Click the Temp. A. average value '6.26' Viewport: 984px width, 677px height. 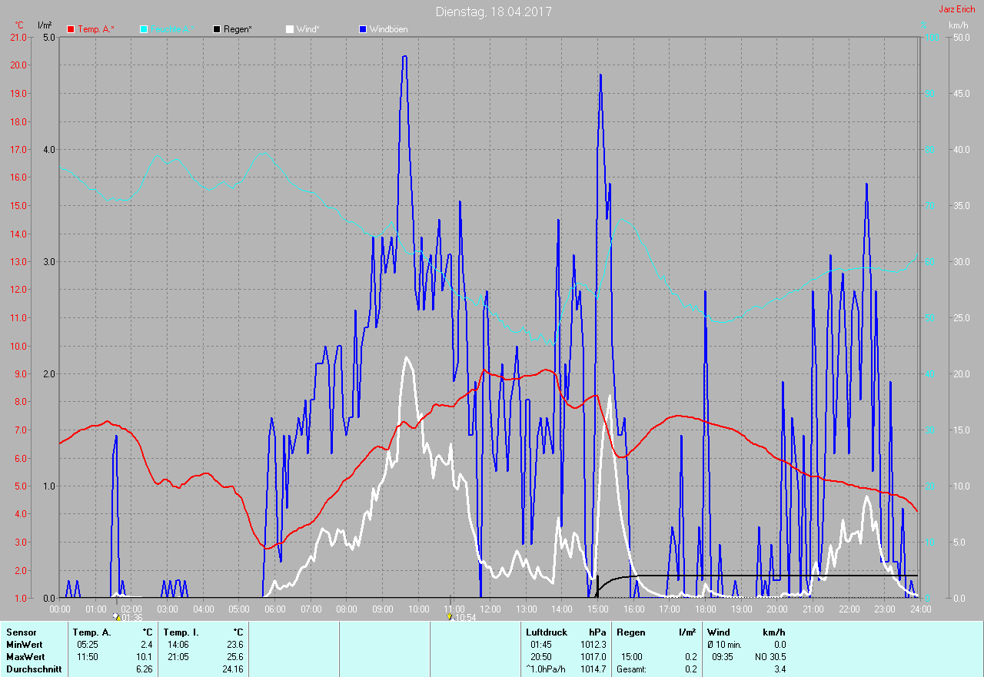[x=144, y=669]
